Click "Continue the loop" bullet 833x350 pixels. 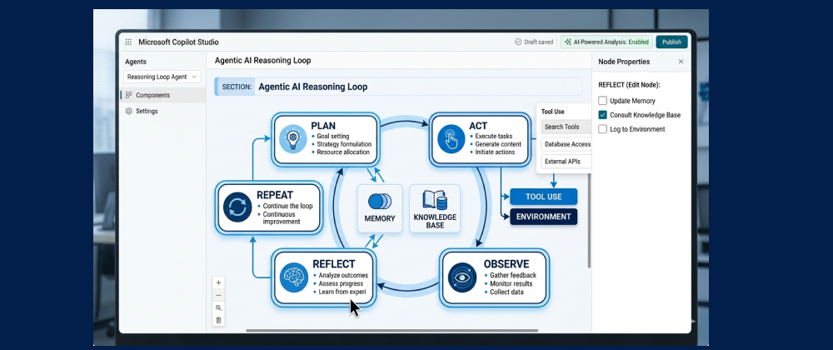click(x=288, y=206)
